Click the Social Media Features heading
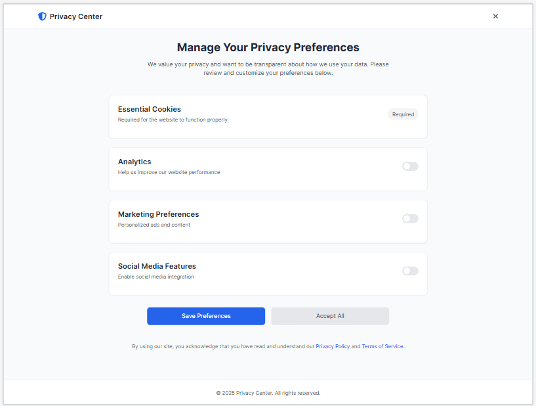This screenshot has height=406, width=536. 157,266
